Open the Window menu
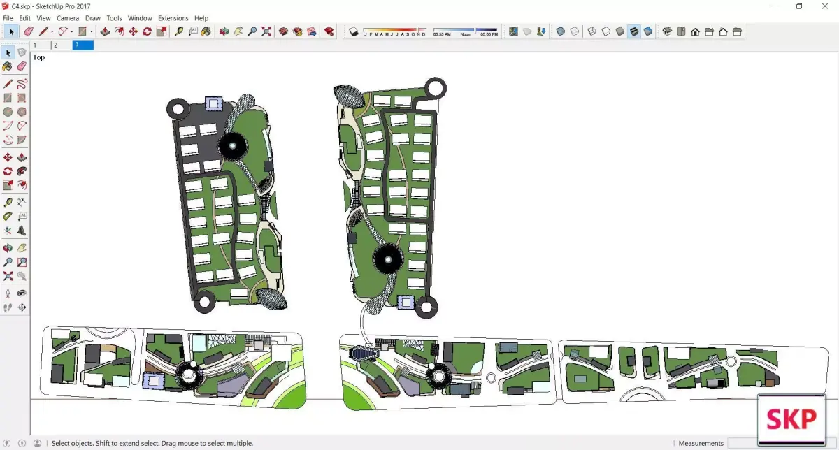The height and width of the screenshot is (450, 839). tap(140, 18)
